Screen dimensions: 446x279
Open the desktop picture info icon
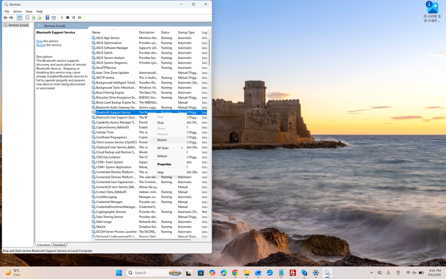click(432, 12)
